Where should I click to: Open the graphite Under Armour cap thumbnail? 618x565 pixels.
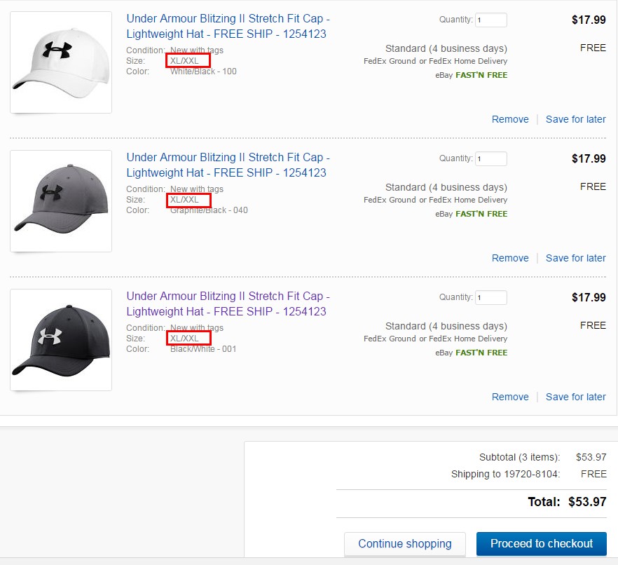point(61,201)
